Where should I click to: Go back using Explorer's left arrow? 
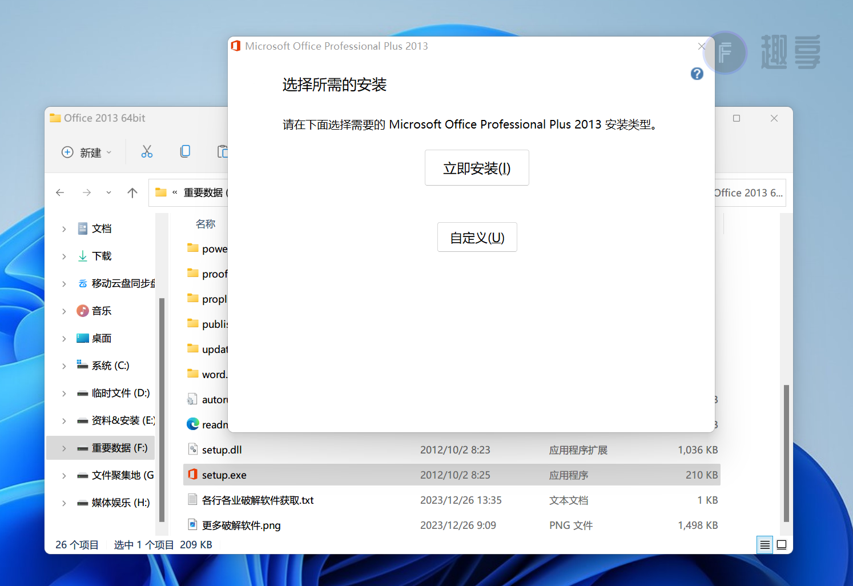[60, 192]
